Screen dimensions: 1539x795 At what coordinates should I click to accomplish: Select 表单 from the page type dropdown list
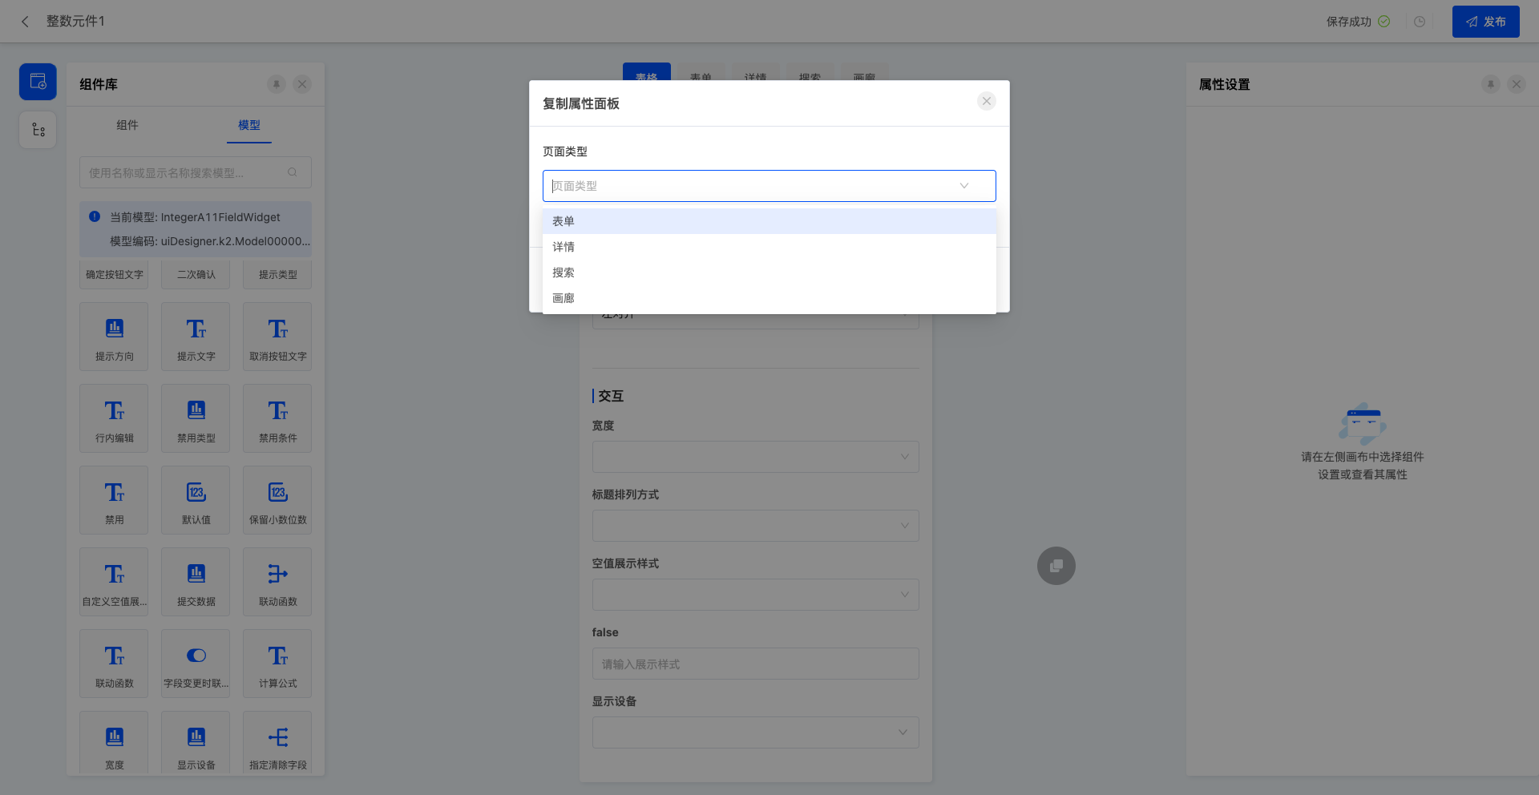(x=563, y=221)
